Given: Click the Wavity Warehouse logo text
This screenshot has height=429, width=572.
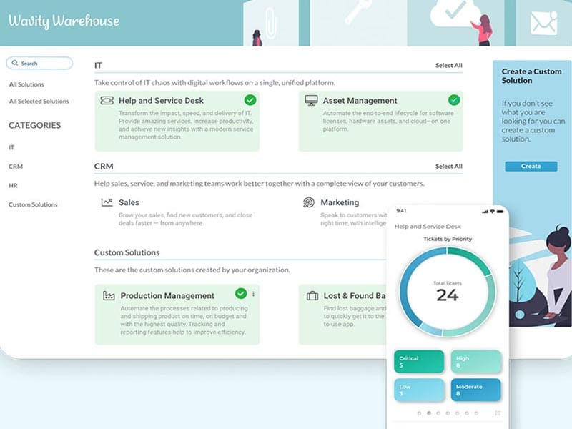Looking at the screenshot, I should tap(64, 21).
